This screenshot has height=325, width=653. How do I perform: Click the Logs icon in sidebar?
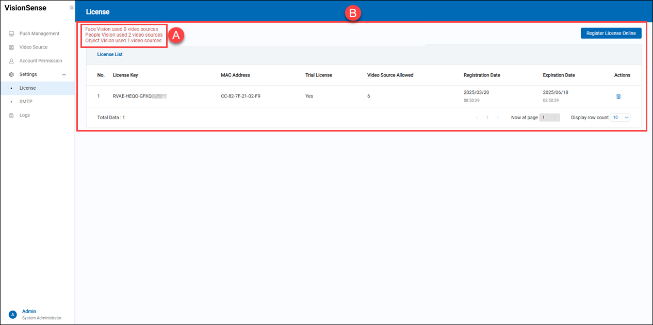(11, 116)
